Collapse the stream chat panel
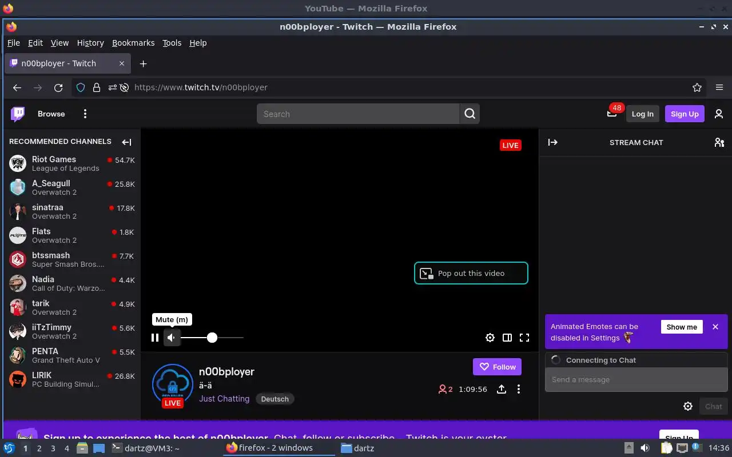The image size is (732, 457). (x=552, y=142)
